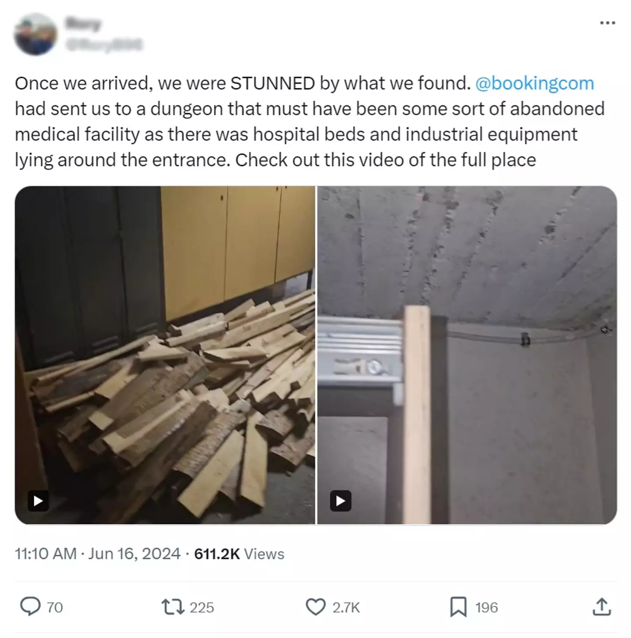The width and height of the screenshot is (631, 638).
Task: Open the concrete room video thumbnail
Action: click(x=467, y=355)
